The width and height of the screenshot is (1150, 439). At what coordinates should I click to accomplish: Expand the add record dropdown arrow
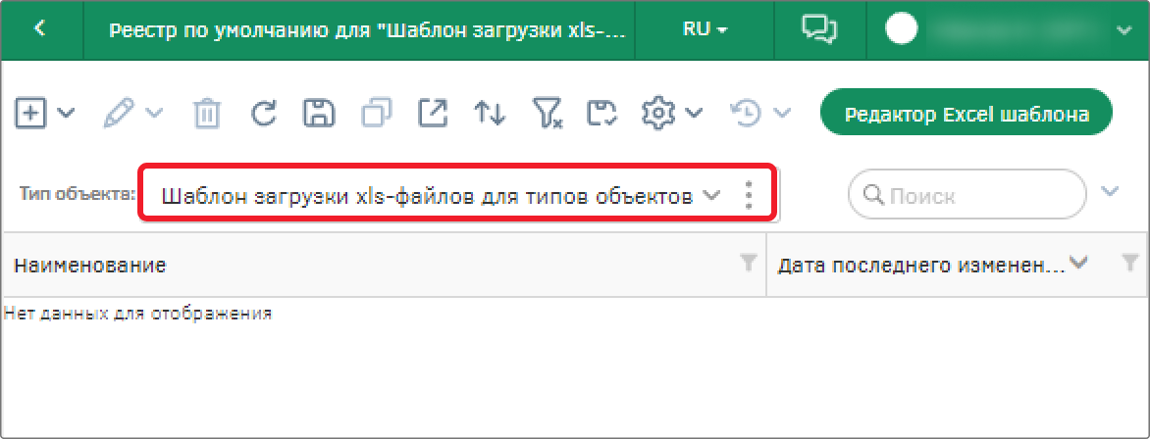click(x=65, y=113)
